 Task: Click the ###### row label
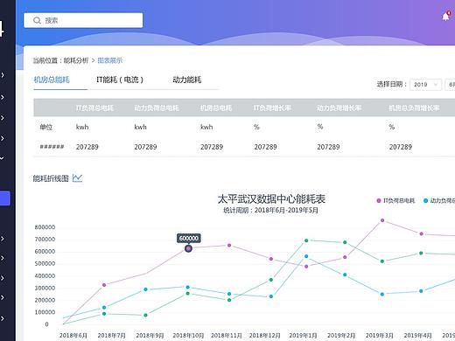[52, 147]
